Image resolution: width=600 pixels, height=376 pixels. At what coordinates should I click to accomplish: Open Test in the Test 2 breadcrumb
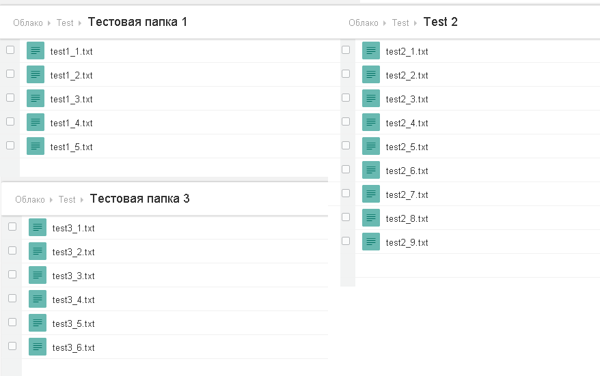pos(400,23)
